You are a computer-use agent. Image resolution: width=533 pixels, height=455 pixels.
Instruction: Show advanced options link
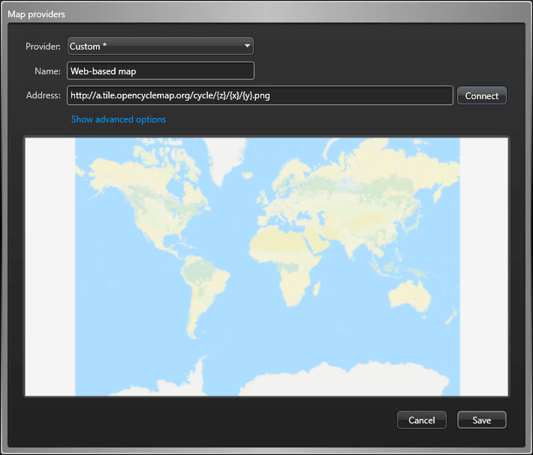119,119
